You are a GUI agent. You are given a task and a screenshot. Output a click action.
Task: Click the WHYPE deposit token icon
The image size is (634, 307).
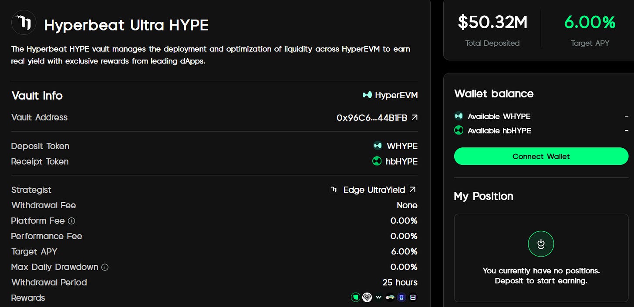(378, 146)
